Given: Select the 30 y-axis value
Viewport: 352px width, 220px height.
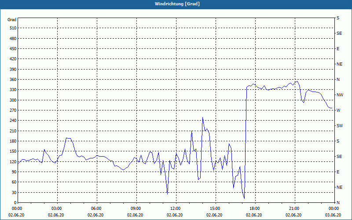Looking at the screenshot, I should [14, 192].
